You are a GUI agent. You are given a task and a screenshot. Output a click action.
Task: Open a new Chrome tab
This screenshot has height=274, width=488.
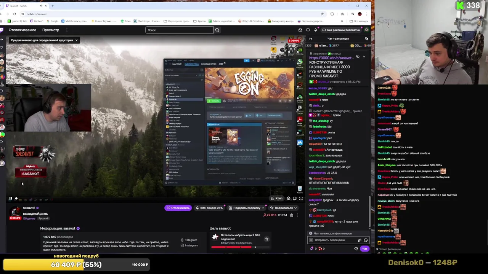pos(53,6)
